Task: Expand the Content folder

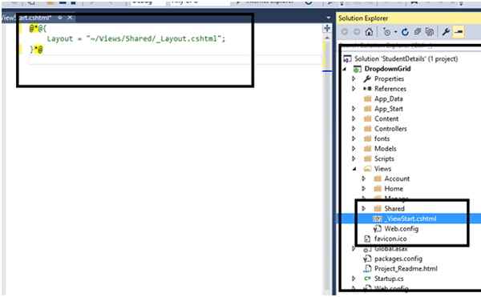Action: (x=354, y=118)
